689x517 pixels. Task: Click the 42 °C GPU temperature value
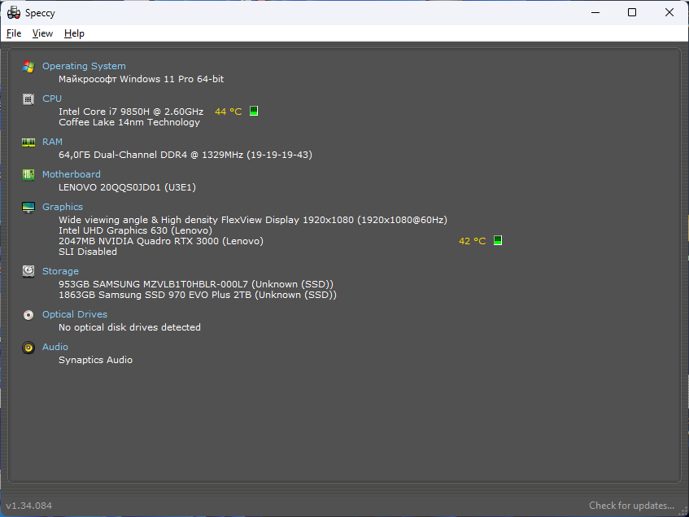pyautogui.click(x=473, y=241)
